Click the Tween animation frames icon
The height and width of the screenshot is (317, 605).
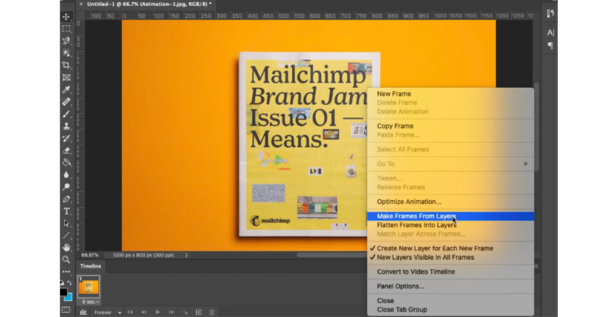(185, 312)
